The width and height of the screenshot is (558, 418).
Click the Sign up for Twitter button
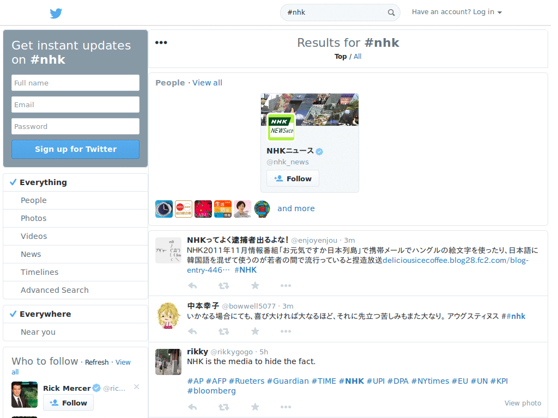(75, 149)
